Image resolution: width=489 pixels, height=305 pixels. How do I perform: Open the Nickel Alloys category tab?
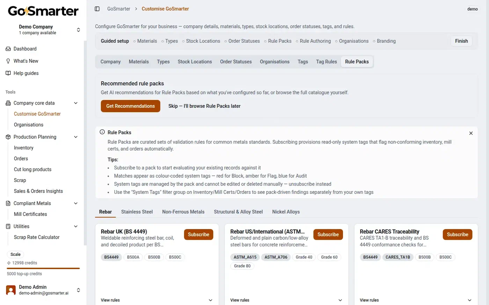[286, 212]
